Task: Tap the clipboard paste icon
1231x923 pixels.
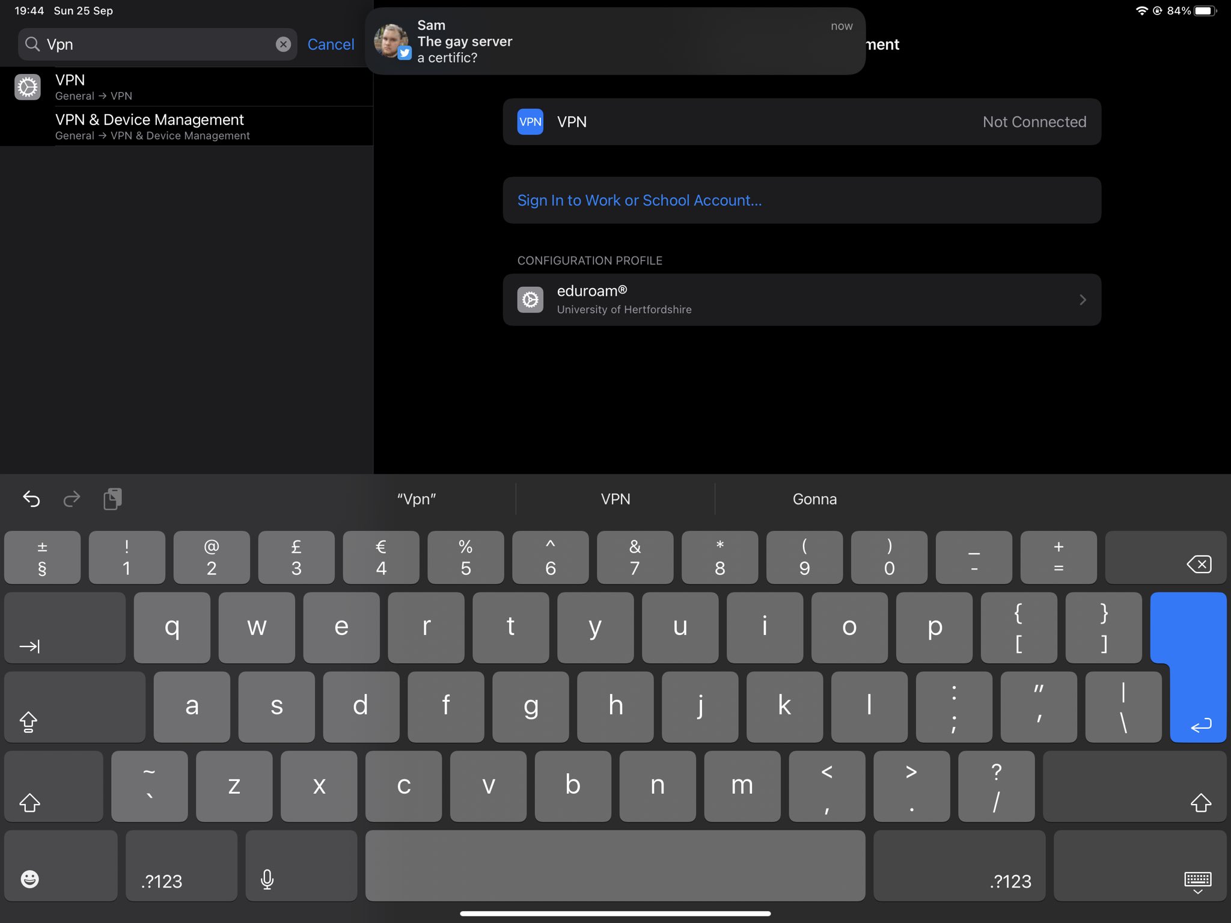Action: click(x=112, y=499)
